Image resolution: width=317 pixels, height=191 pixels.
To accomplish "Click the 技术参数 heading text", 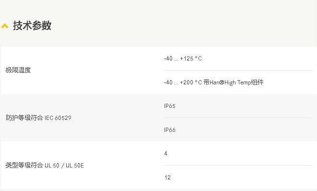I will (32, 26).
